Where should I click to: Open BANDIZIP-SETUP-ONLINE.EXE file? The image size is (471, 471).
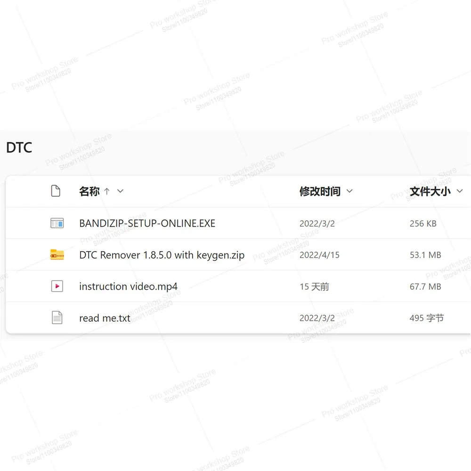point(147,223)
